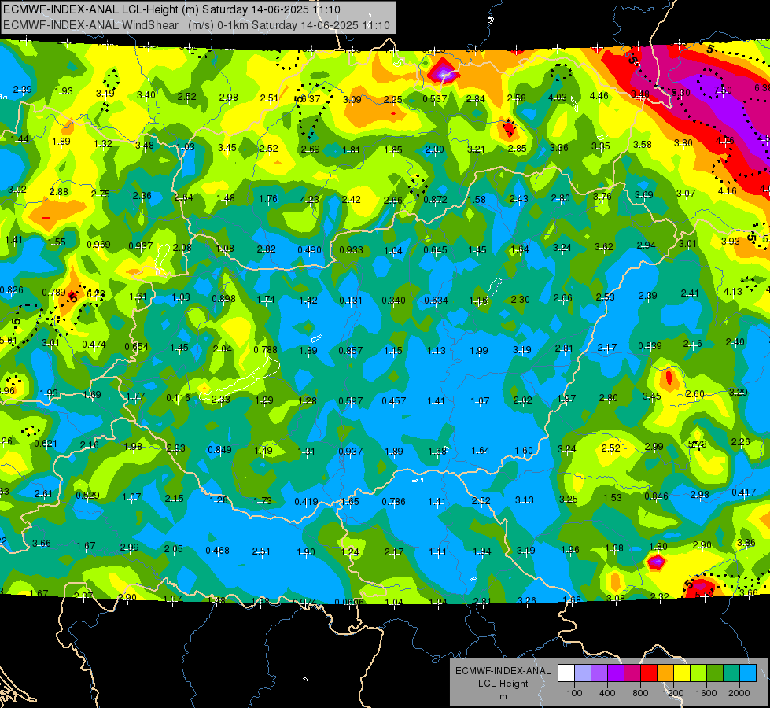Click the grid value 0.857
Screen dimensions: 770x708
[351, 350]
